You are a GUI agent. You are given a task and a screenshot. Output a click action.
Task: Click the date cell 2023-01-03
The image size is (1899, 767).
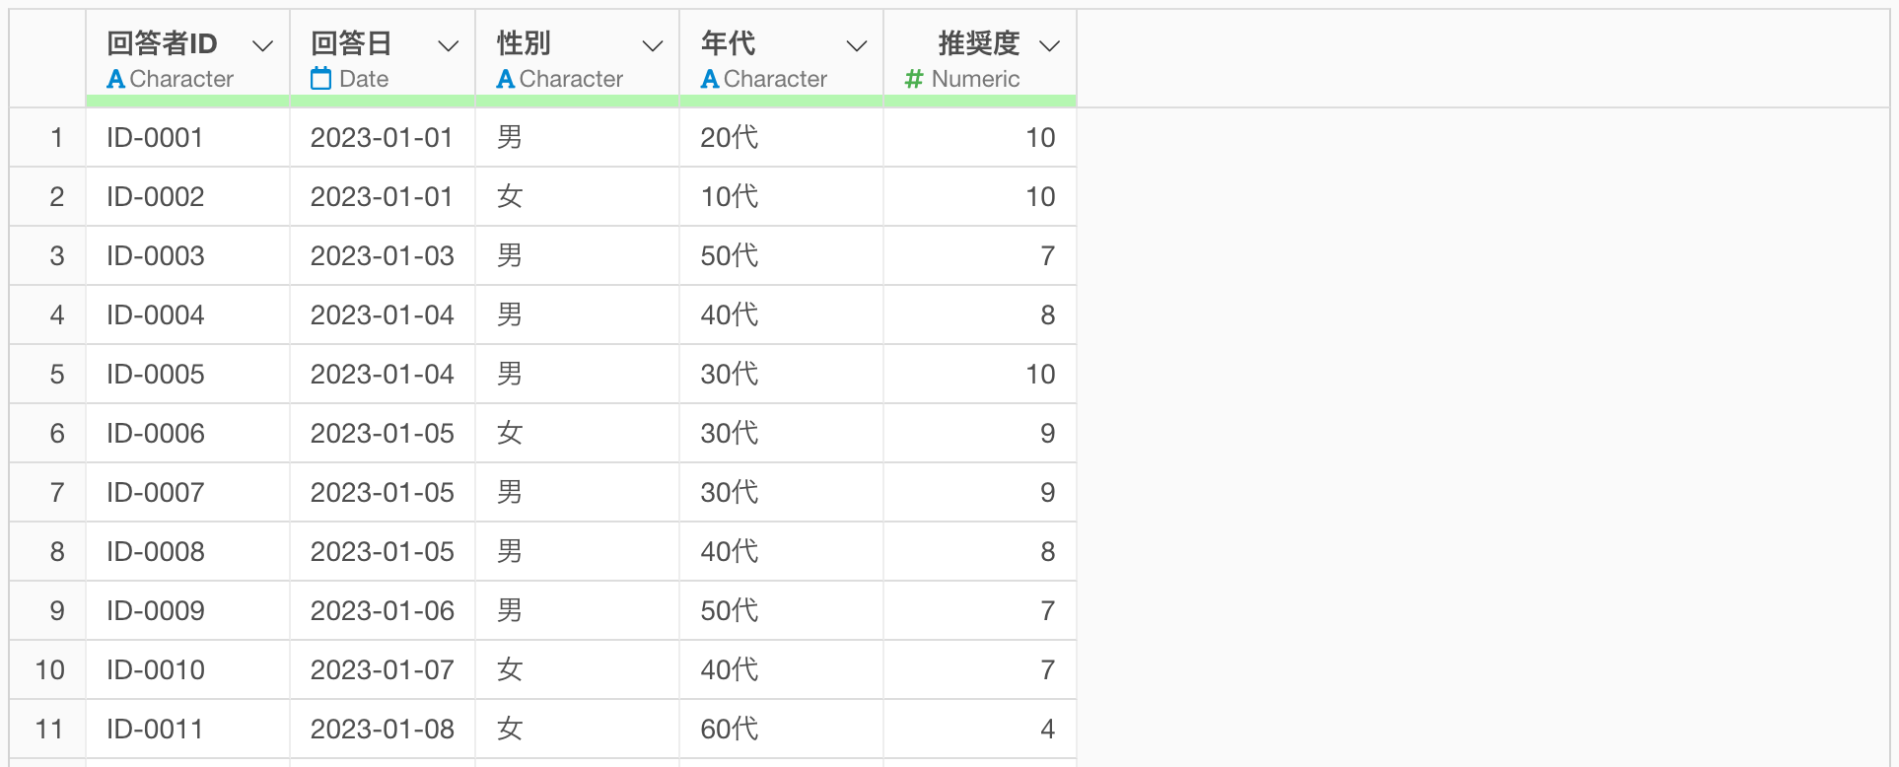[382, 256]
